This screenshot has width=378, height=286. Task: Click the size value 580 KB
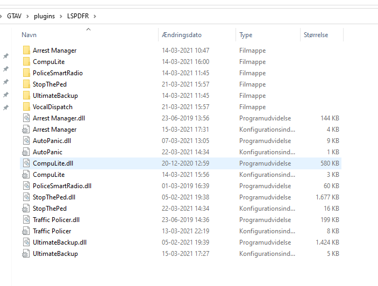click(330, 163)
